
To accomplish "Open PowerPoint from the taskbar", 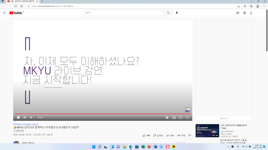I will click(x=149, y=147).
